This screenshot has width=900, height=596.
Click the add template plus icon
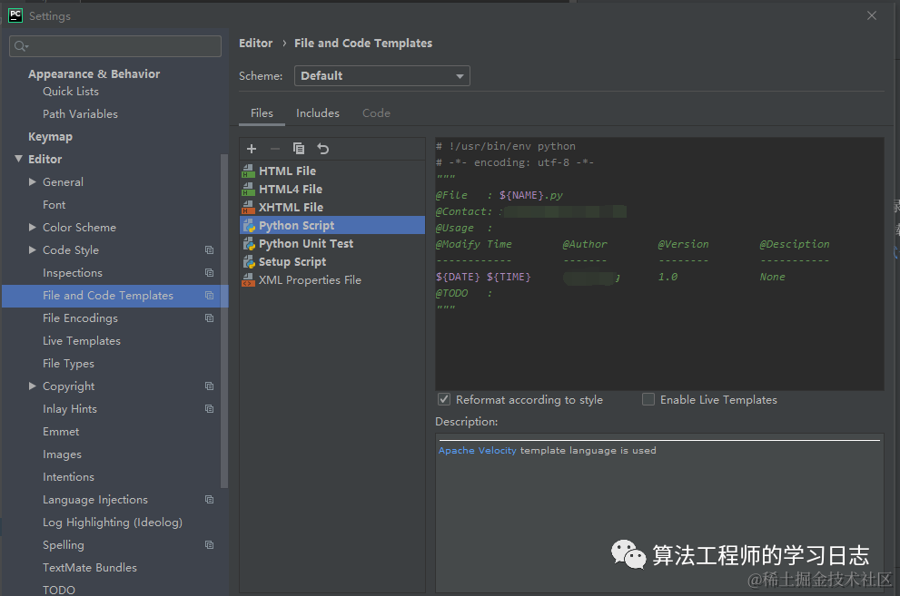[252, 149]
